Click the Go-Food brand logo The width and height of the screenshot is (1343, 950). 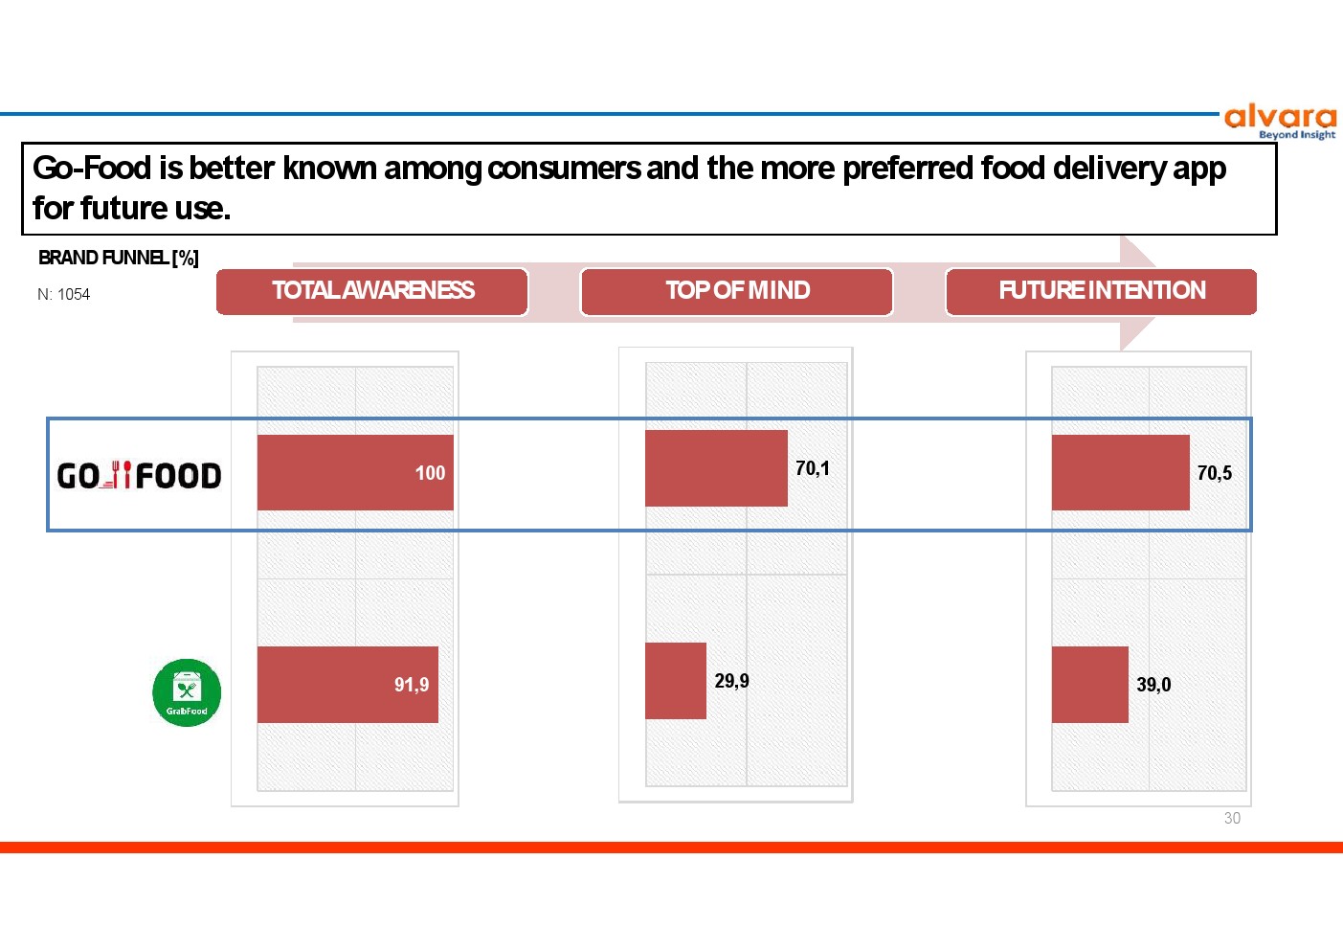(x=140, y=475)
